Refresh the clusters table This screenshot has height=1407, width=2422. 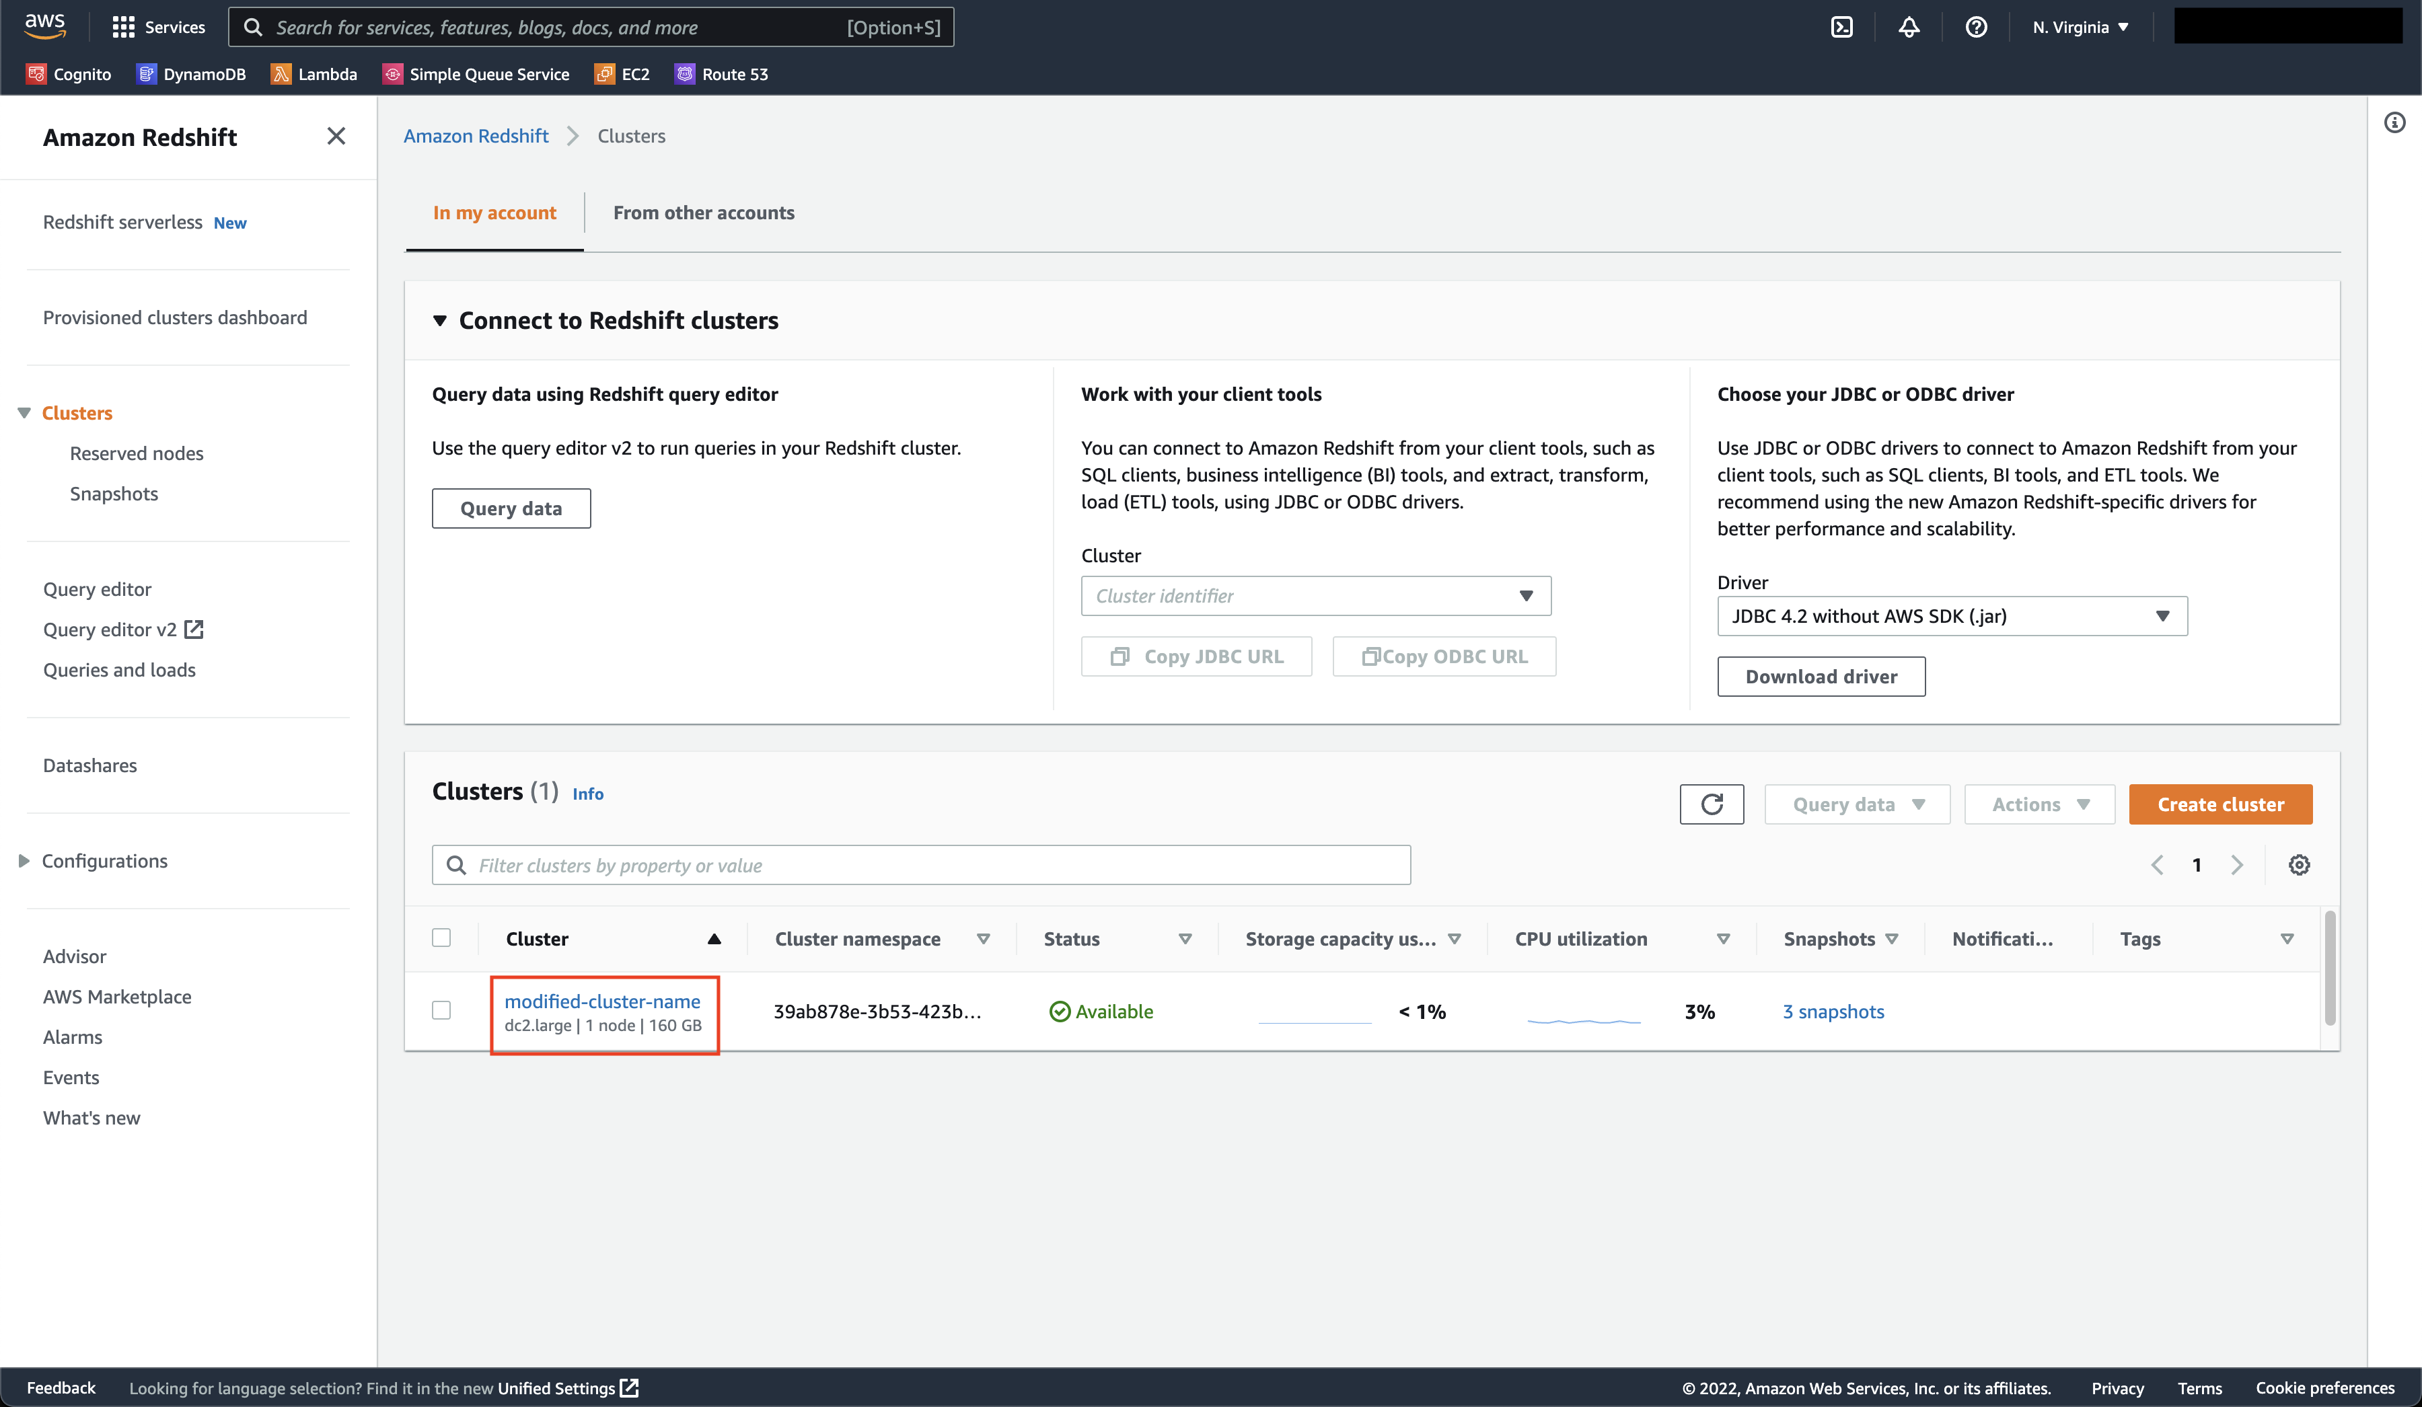click(x=1712, y=804)
